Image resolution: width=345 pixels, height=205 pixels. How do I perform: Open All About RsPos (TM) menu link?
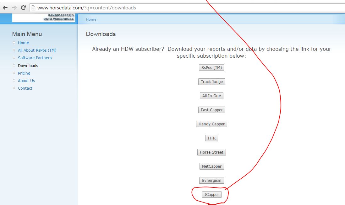point(37,50)
